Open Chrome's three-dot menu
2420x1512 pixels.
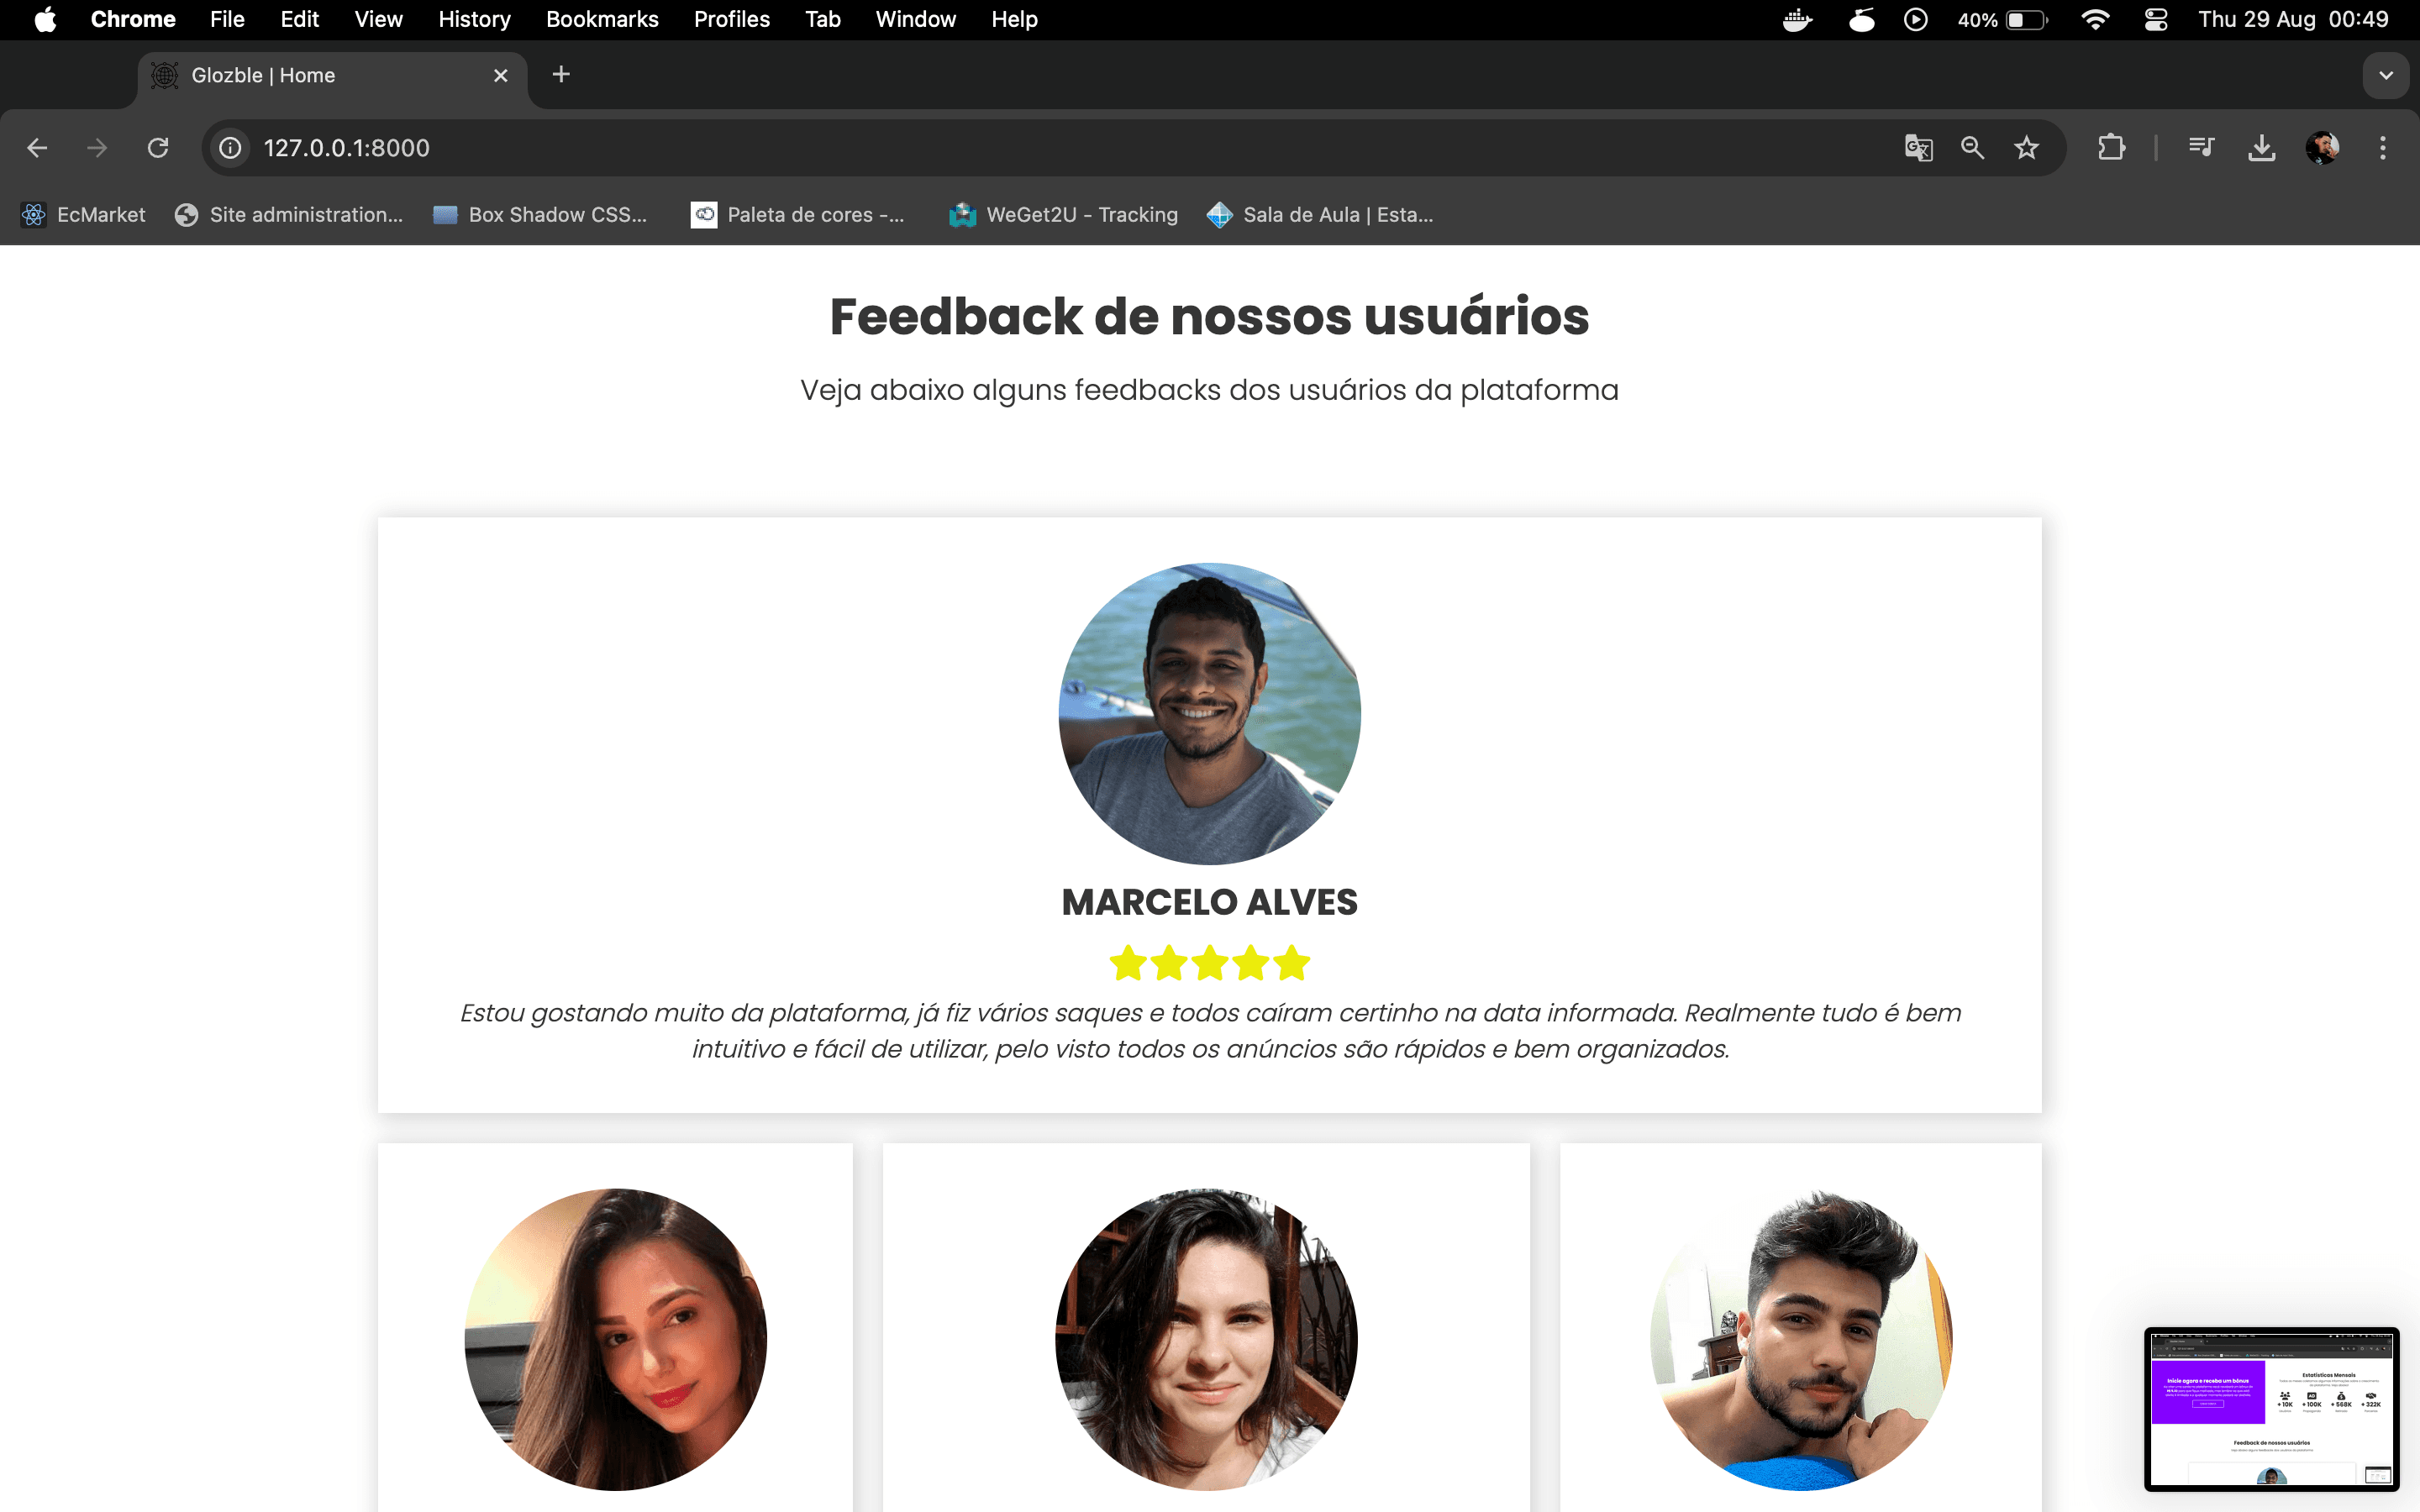click(2383, 148)
